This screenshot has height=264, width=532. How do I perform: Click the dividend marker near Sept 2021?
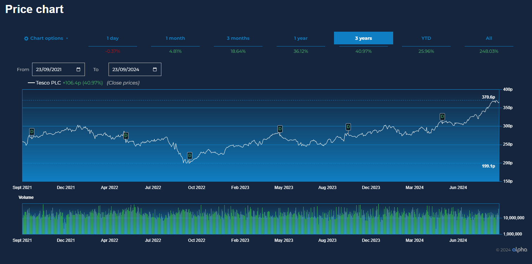click(x=32, y=132)
